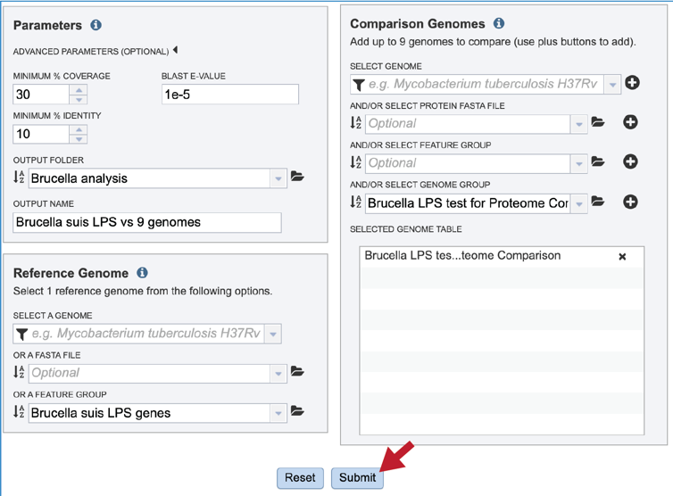Click the Reference Genome info icon

pos(142,273)
